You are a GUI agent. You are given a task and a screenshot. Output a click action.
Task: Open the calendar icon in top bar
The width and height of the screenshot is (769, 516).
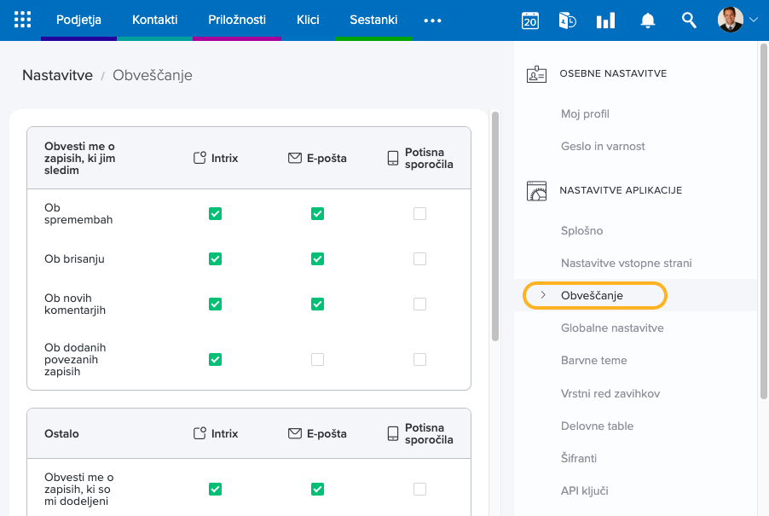point(530,20)
